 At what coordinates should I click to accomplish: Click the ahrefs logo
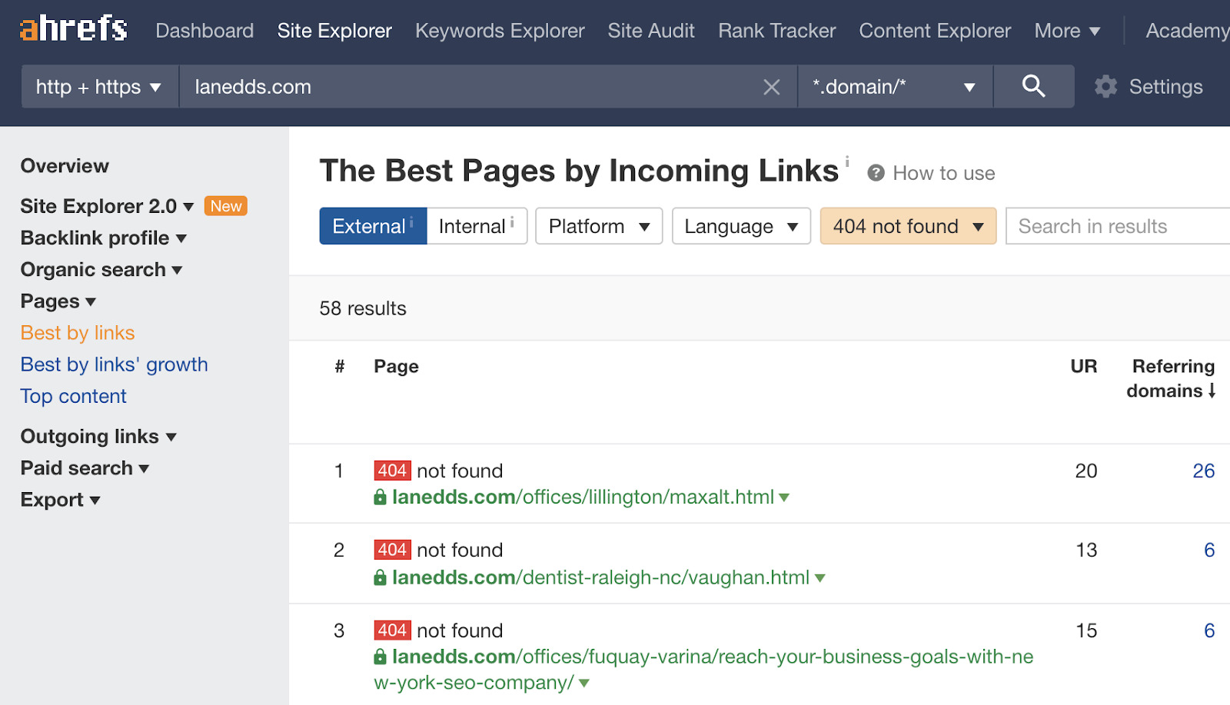point(72,28)
